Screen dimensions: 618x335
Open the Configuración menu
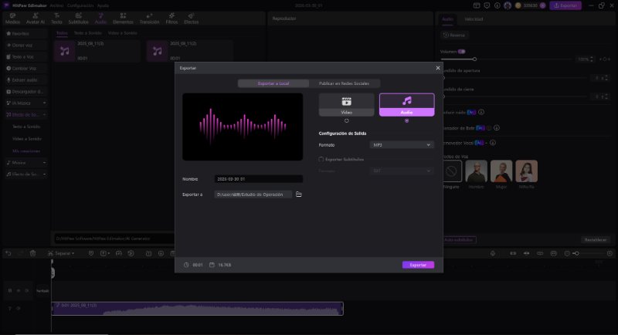[x=80, y=5]
